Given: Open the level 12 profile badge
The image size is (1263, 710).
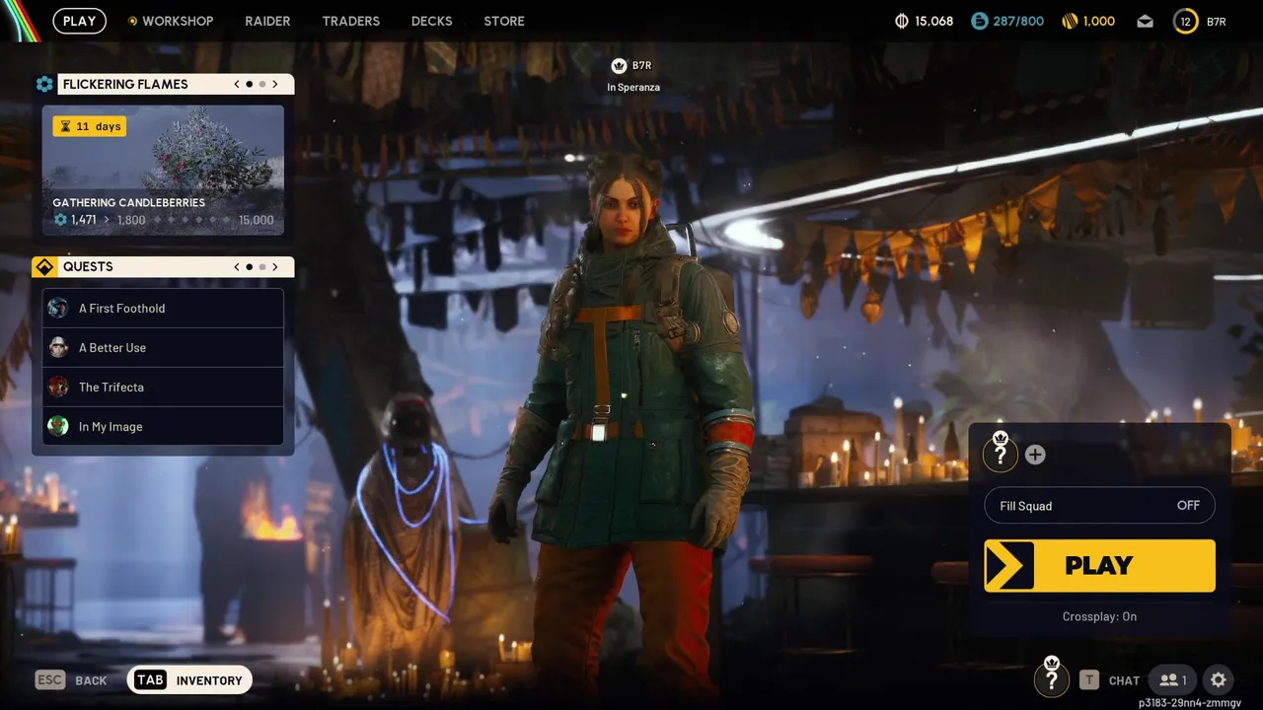Looking at the screenshot, I should 1185,21.
